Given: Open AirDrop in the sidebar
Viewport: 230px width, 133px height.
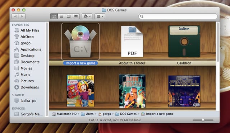Looking at the screenshot, I should [24, 37].
